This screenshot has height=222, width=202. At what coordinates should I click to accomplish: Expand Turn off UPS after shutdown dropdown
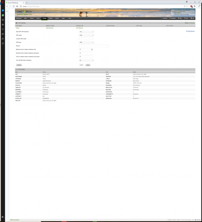coord(86,60)
